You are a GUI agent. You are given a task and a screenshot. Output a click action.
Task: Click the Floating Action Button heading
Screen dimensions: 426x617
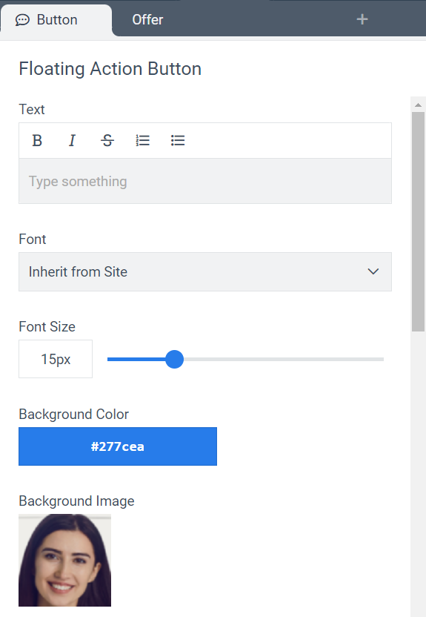click(110, 69)
